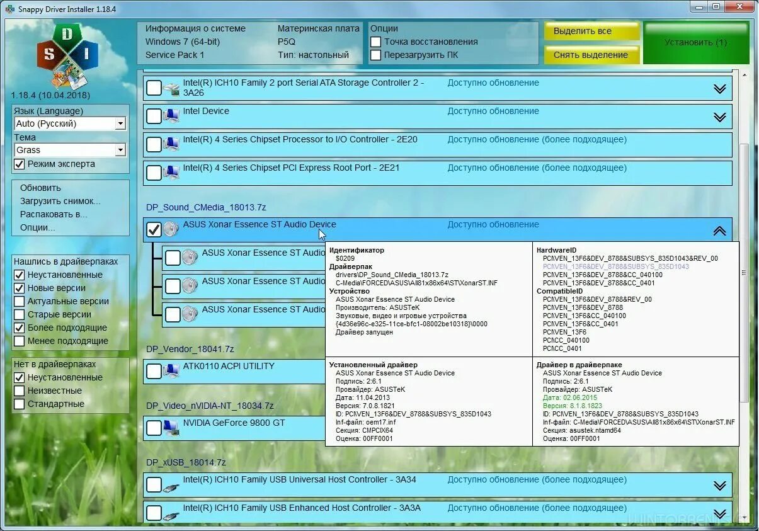Click 'Обновить' menu item
Viewport: 759px width, 531px height.
[40, 188]
